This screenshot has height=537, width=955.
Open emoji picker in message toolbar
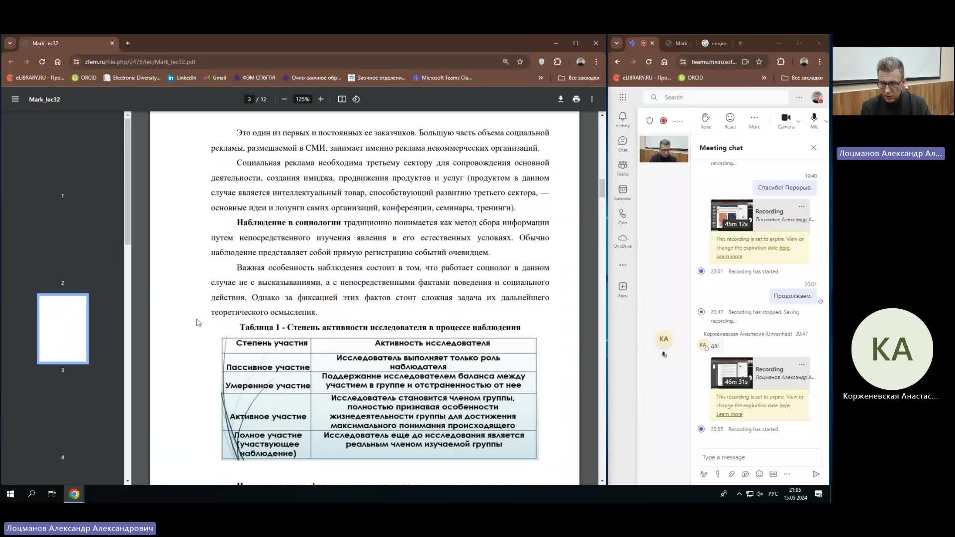[760, 474]
